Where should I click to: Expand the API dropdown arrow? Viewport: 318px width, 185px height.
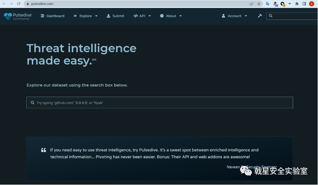pos(150,16)
